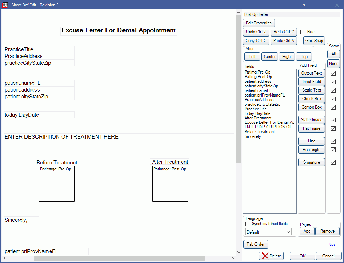Open the tips link

[332, 244]
